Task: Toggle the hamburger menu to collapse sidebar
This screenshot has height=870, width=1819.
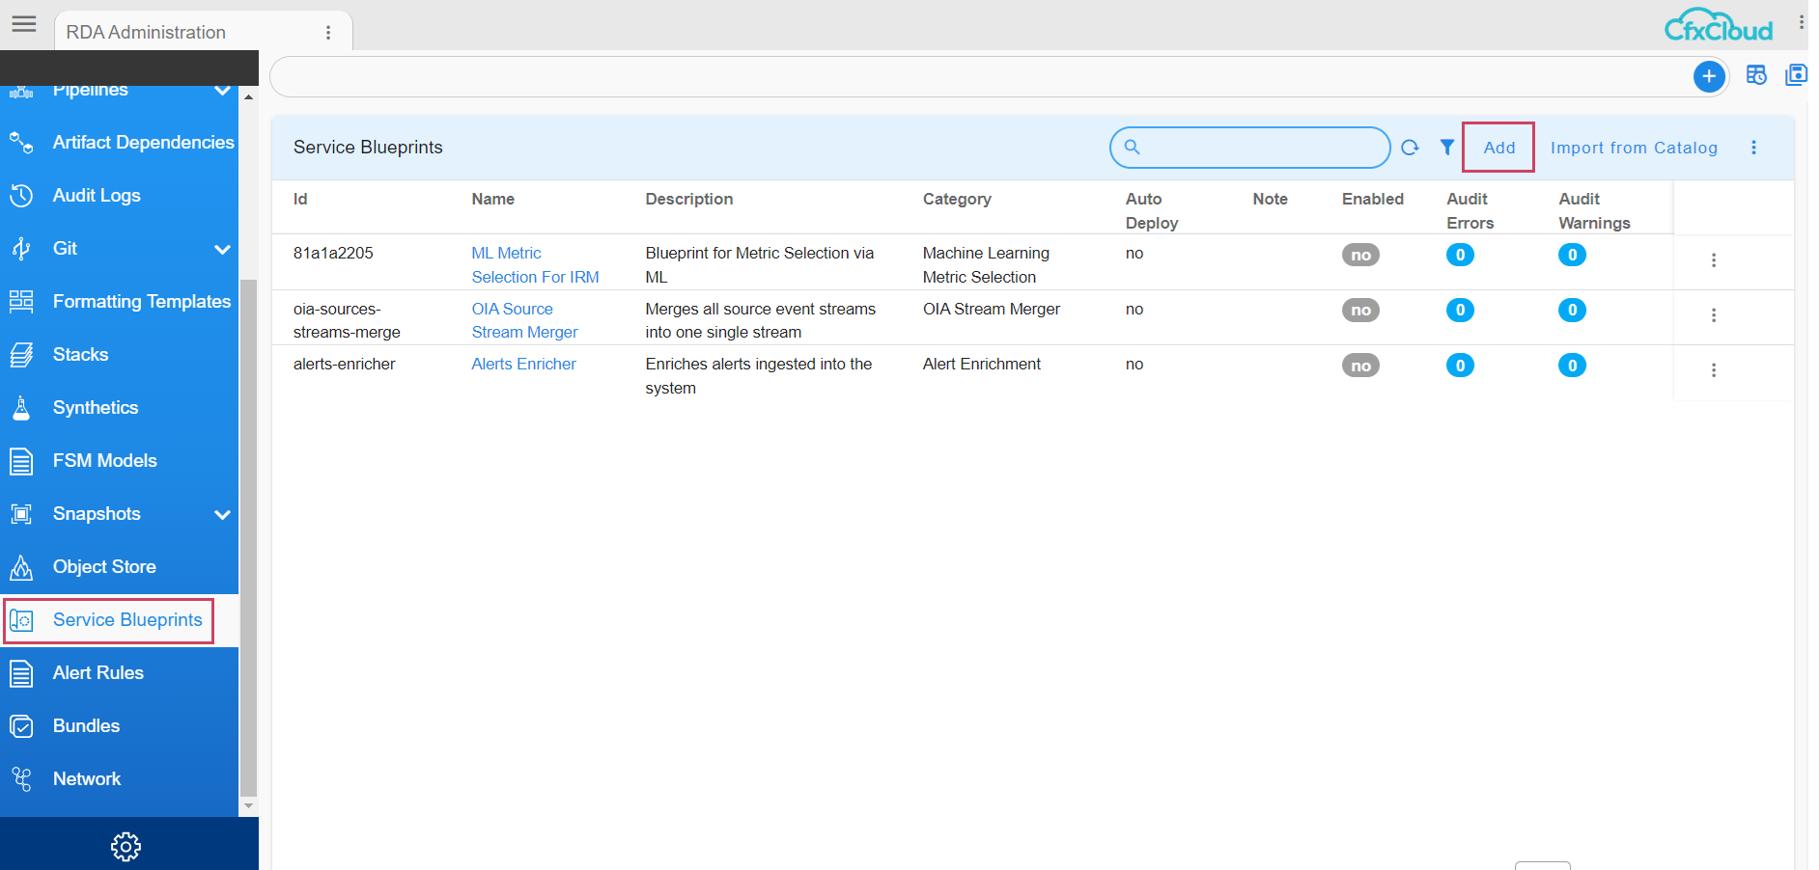Action: point(24,24)
